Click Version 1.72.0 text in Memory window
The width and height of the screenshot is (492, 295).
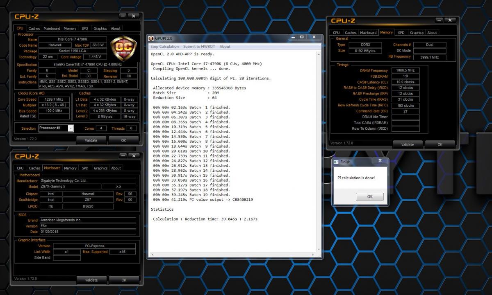click(342, 143)
